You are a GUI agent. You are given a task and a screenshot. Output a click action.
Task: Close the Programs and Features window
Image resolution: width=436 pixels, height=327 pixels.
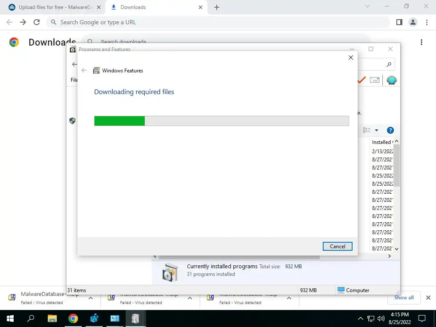390,49
